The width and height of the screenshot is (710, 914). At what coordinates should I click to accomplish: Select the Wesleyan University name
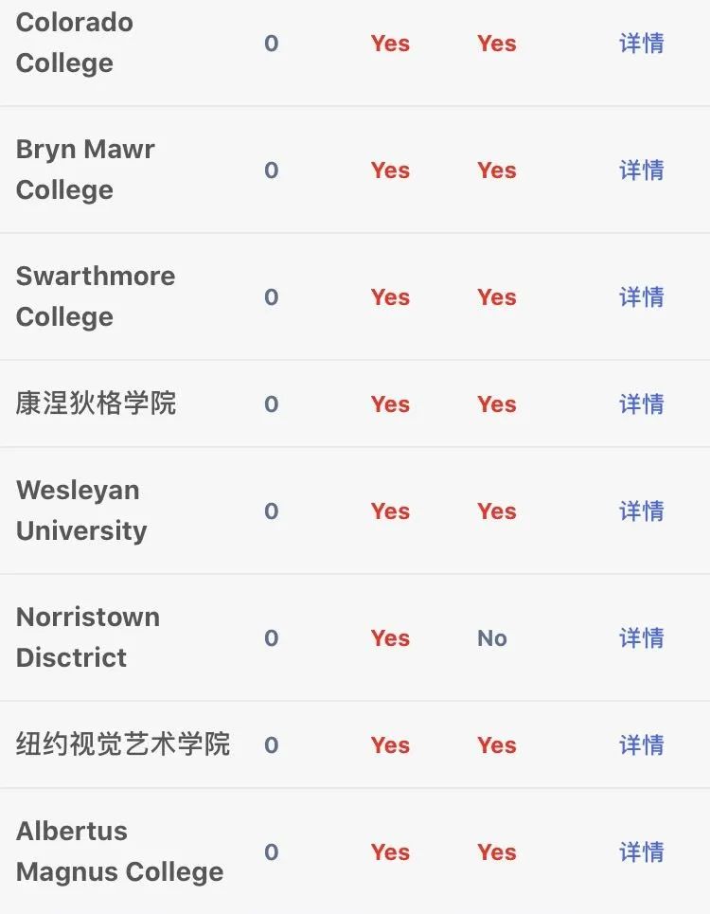coord(81,511)
